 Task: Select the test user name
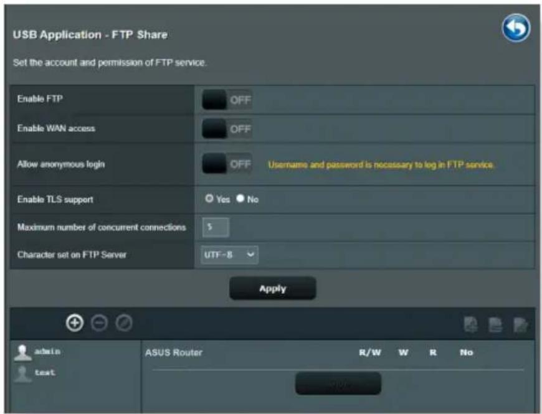tap(45, 372)
